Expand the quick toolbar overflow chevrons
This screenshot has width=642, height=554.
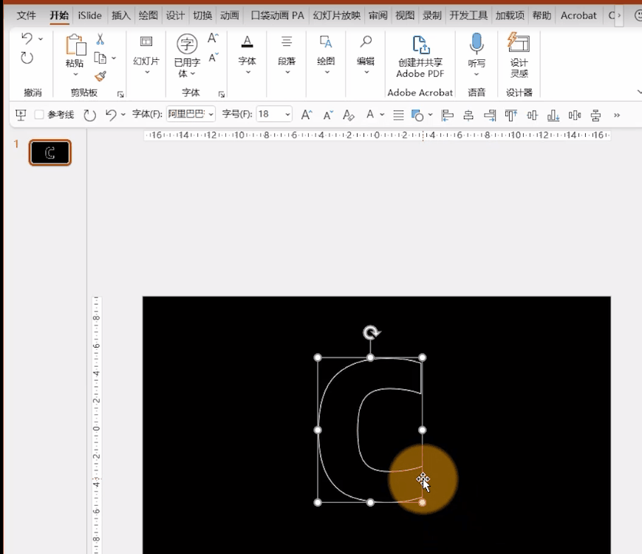pos(617,115)
